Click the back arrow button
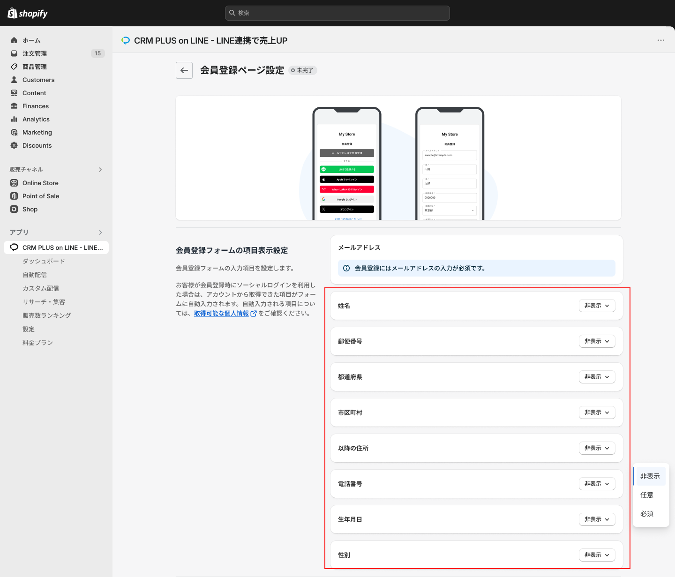Screen dimensions: 675x577 click(184, 70)
